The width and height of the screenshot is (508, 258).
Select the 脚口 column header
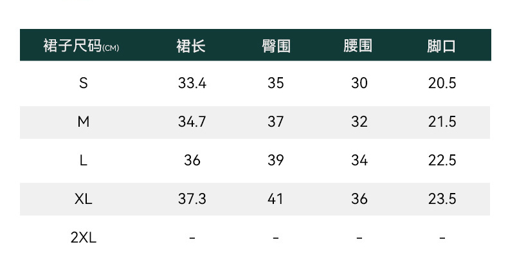(442, 46)
